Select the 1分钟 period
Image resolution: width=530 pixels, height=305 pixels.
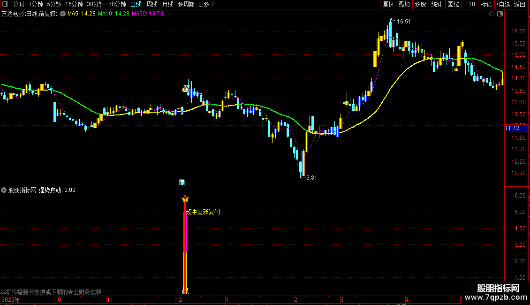[x=36, y=4]
